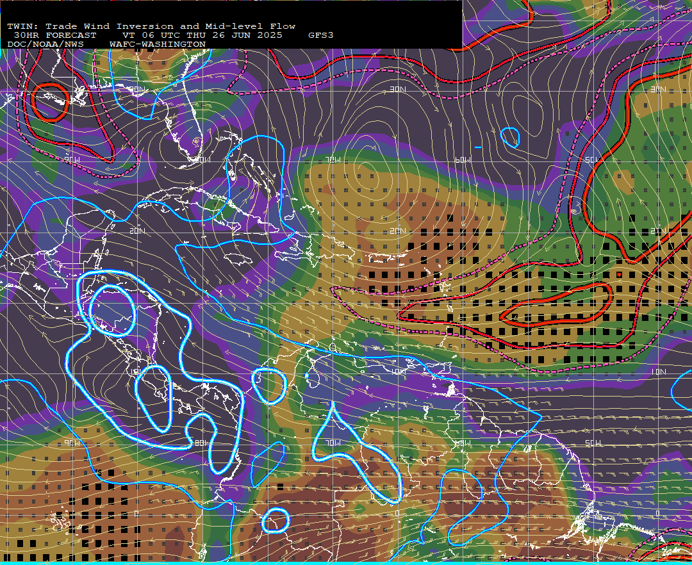Click the '20N' label south of western Cuba

(137, 231)
